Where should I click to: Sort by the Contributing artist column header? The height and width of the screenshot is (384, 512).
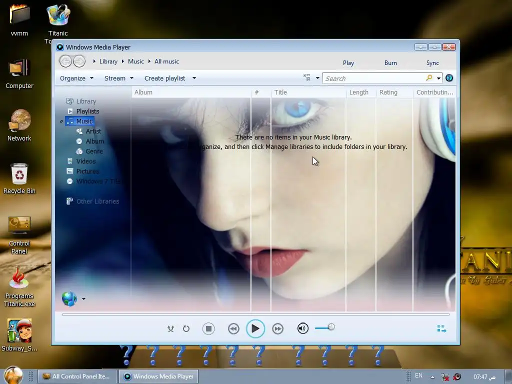[x=434, y=92]
